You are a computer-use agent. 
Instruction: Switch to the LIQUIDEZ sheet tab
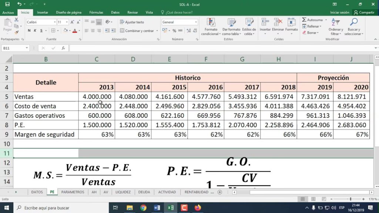123,192
